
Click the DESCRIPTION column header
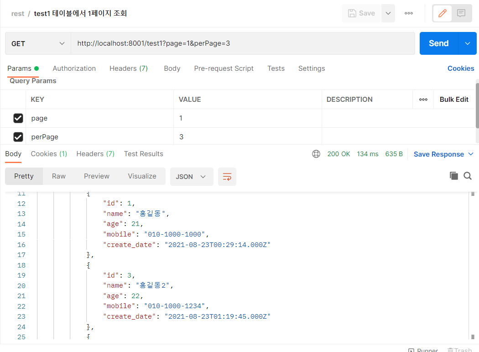click(x=349, y=100)
